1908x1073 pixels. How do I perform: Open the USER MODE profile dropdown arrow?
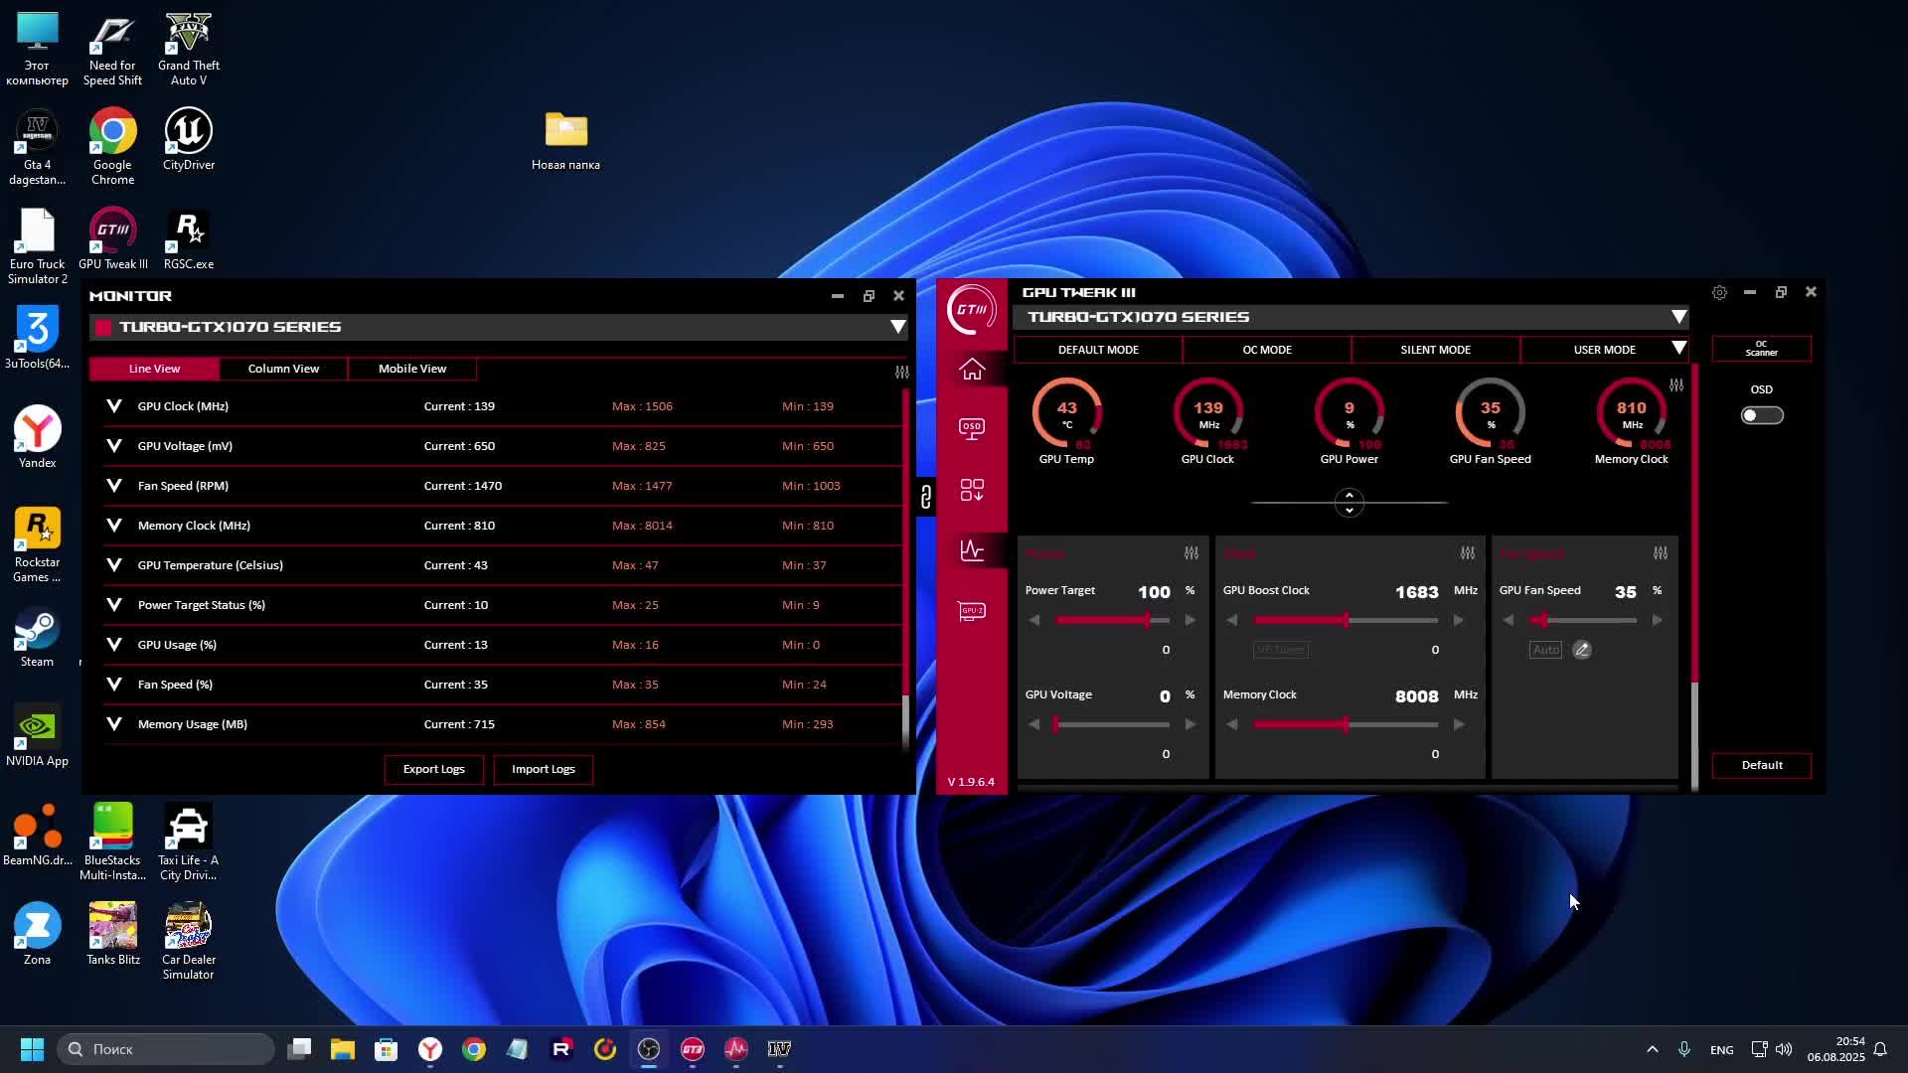pos(1678,349)
